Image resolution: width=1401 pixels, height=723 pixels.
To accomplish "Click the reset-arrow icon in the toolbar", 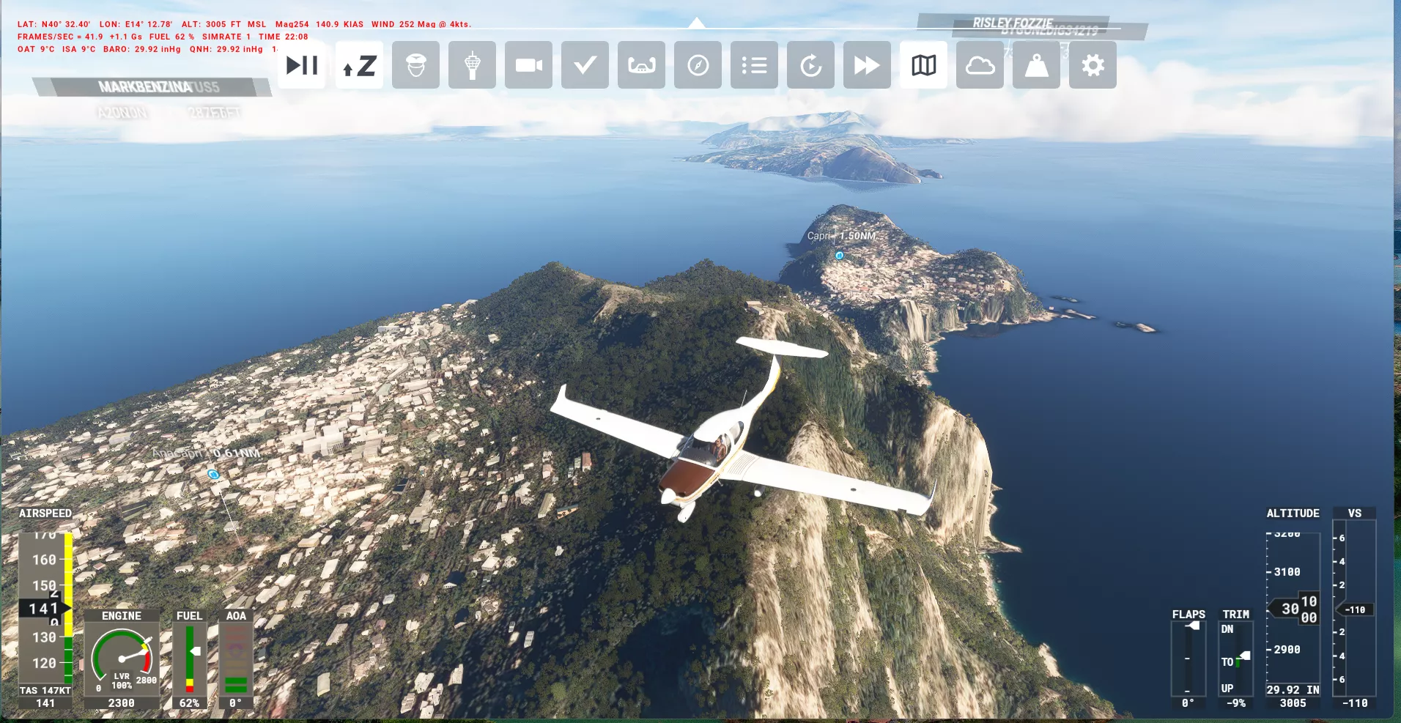I will point(810,65).
